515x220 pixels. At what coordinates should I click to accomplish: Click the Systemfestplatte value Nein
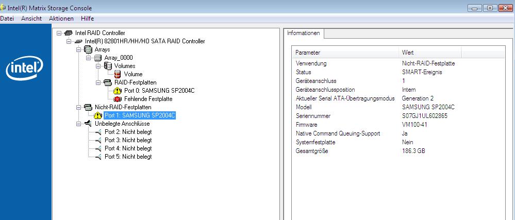(x=407, y=142)
